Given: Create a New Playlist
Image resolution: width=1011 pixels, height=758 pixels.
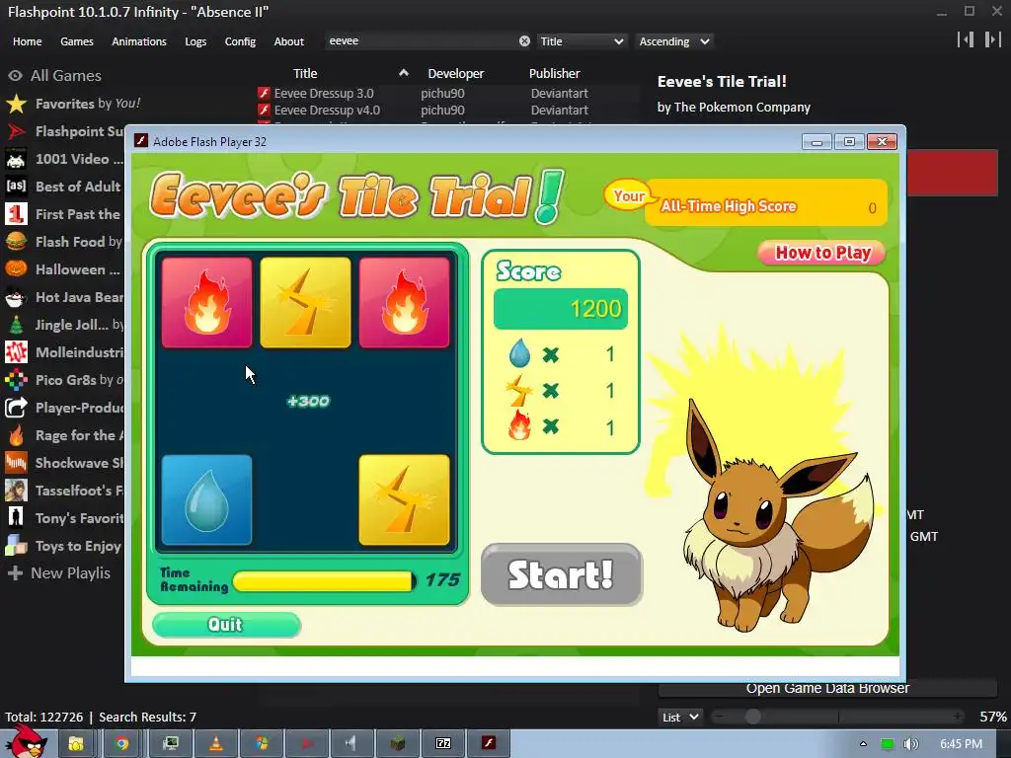Looking at the screenshot, I should (59, 573).
